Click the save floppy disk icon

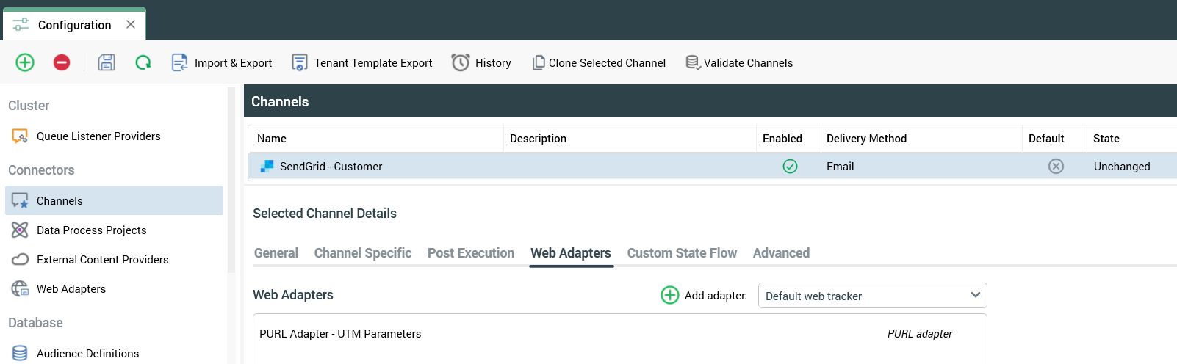(x=107, y=62)
